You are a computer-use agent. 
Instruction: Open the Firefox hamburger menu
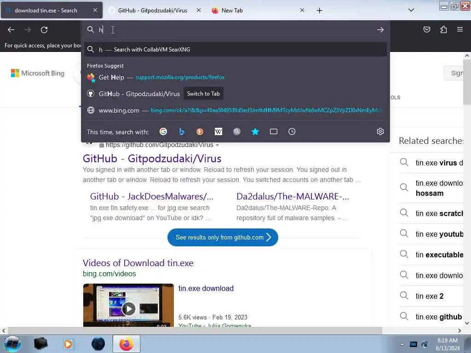(460, 29)
